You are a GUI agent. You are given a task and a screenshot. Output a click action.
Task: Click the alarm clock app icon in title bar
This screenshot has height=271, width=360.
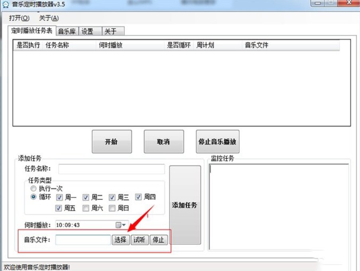6,4
